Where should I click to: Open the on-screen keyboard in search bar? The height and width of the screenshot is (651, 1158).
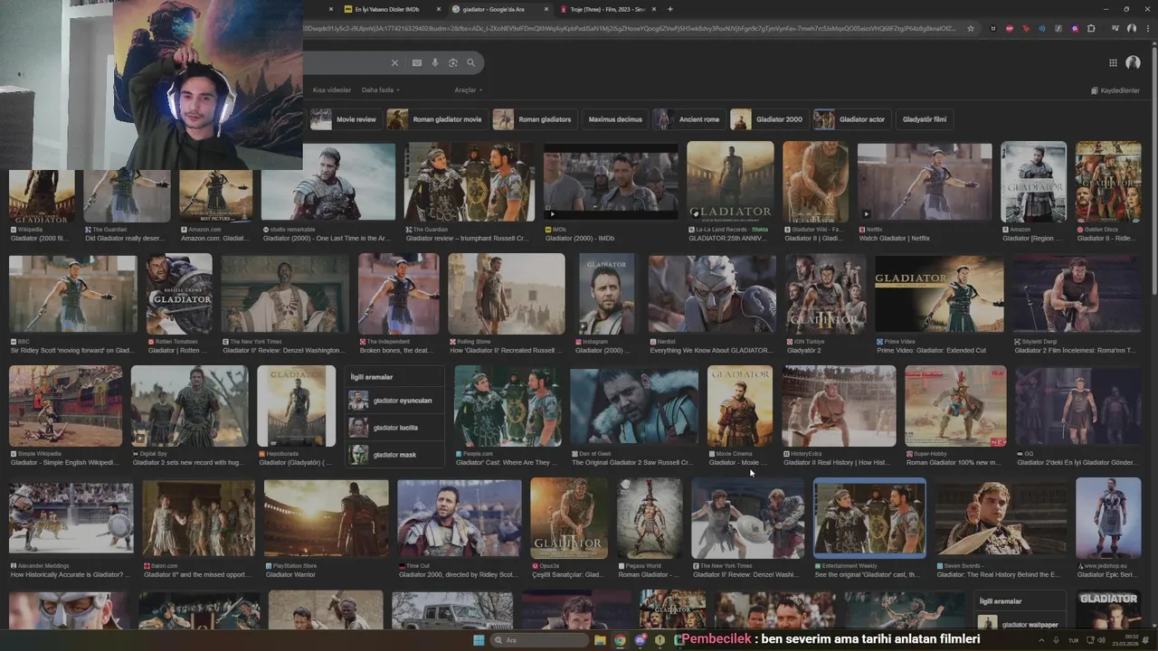coord(416,63)
